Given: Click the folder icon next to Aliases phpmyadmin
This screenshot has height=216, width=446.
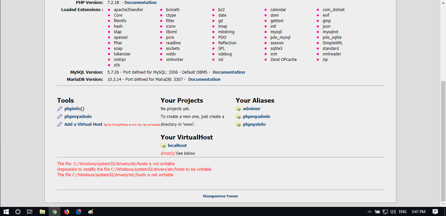Looking at the screenshot, I should (238, 117).
